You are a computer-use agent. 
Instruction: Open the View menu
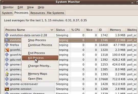coord(30,7)
